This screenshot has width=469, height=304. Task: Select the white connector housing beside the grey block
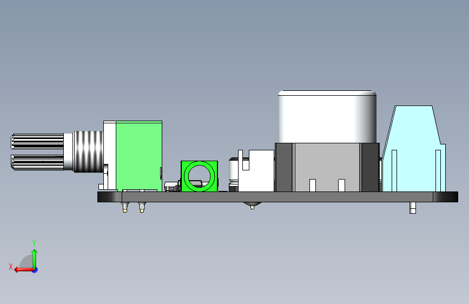pos(256,170)
